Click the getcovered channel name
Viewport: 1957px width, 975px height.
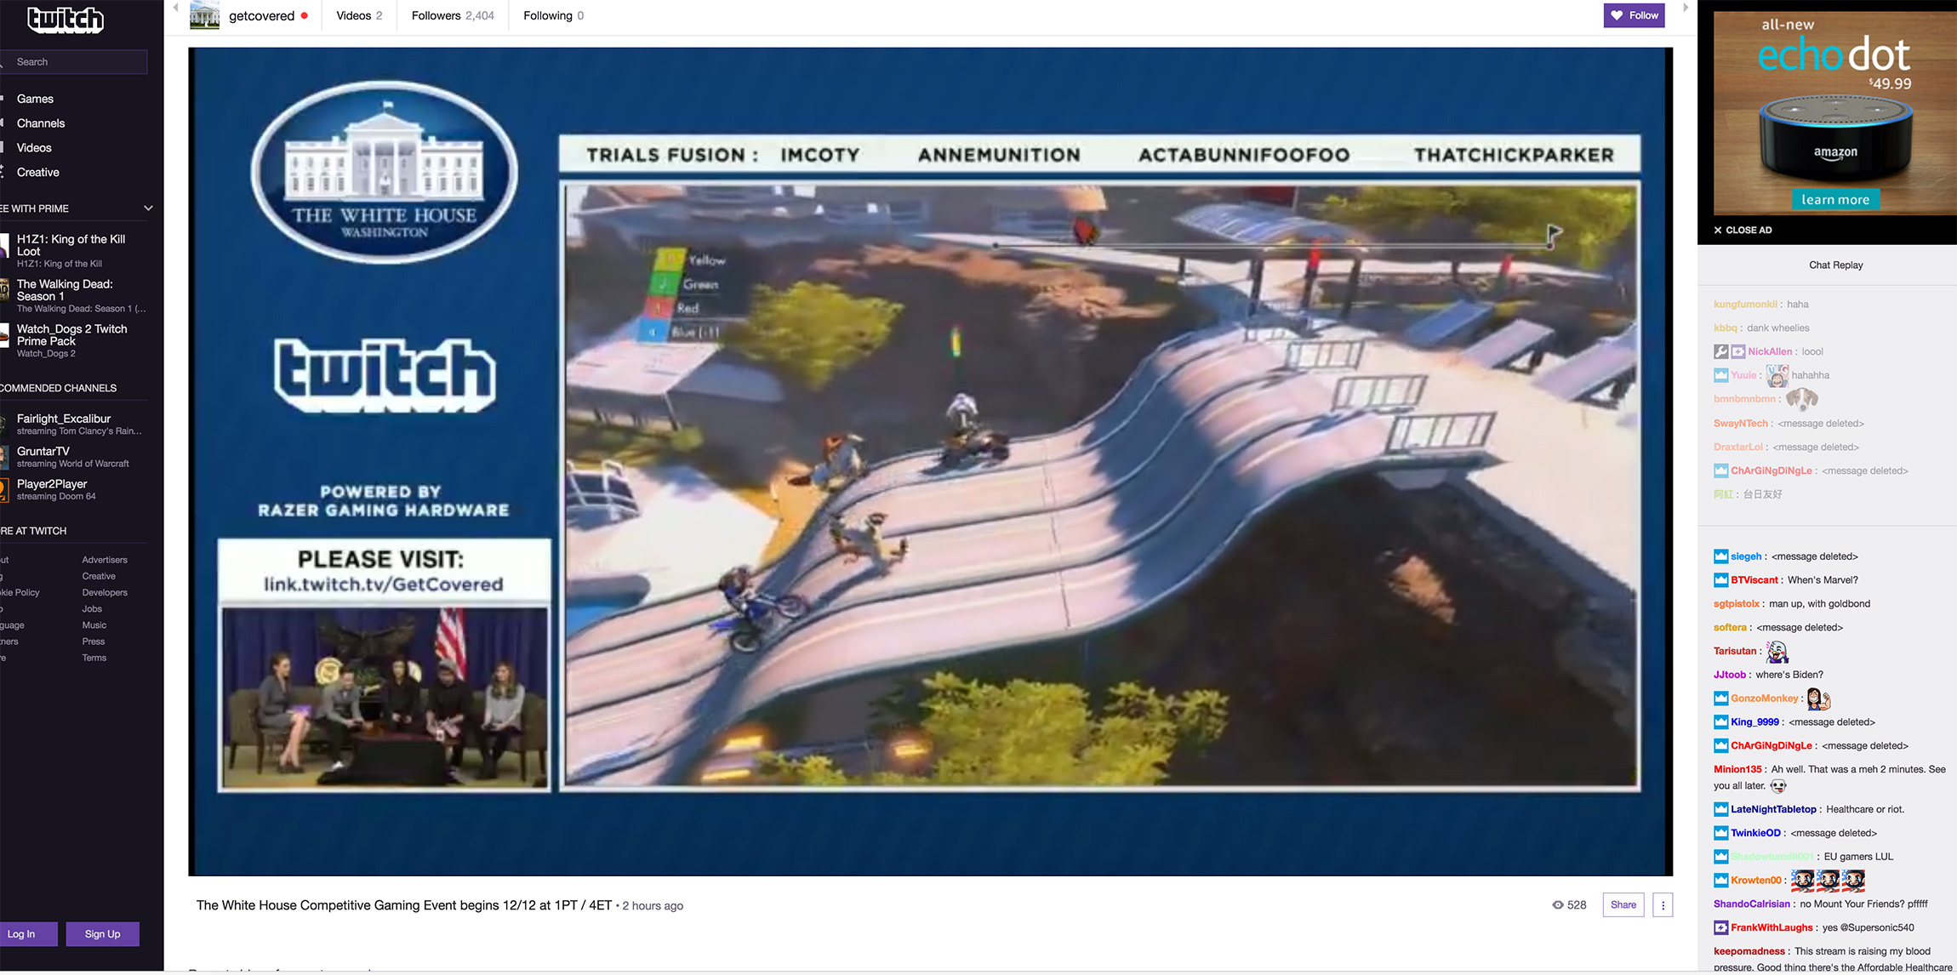pyautogui.click(x=261, y=15)
